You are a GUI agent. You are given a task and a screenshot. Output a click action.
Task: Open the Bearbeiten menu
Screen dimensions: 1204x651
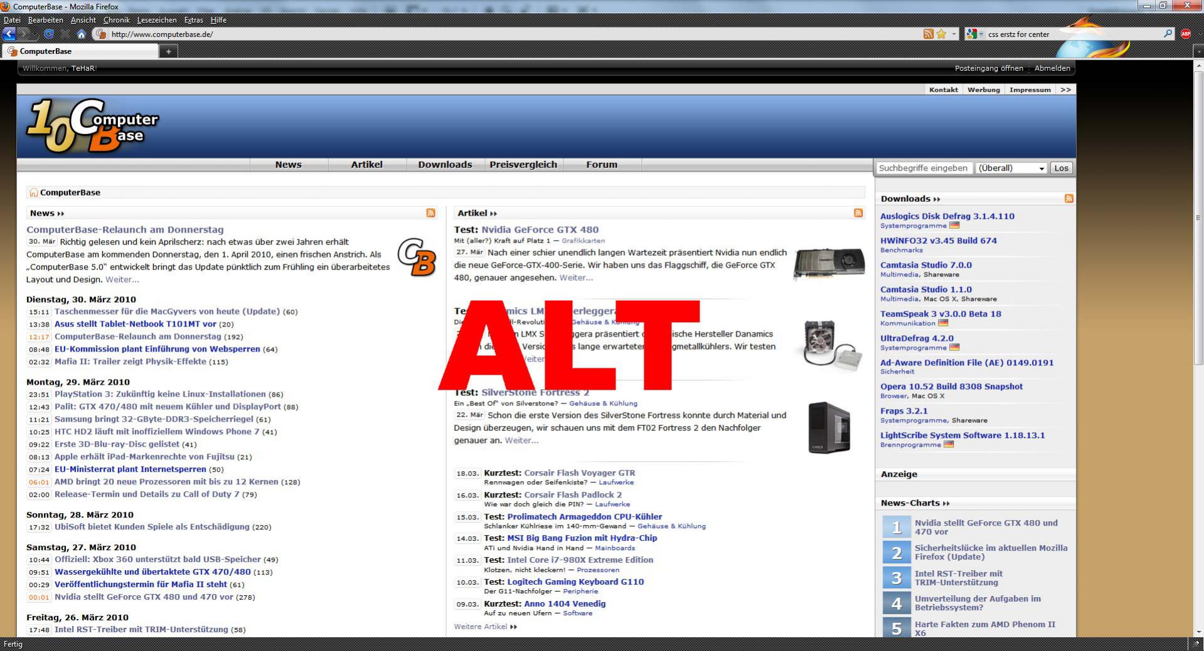click(x=45, y=20)
